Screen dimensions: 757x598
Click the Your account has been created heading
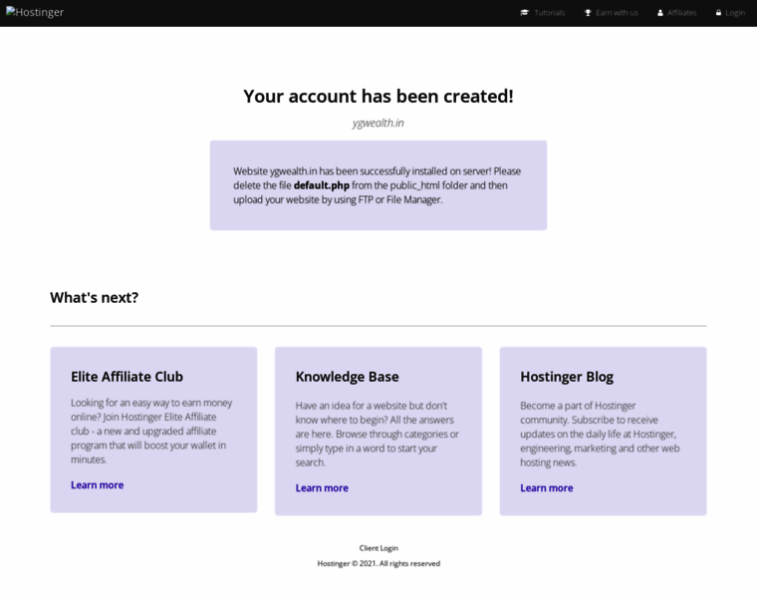click(x=378, y=96)
